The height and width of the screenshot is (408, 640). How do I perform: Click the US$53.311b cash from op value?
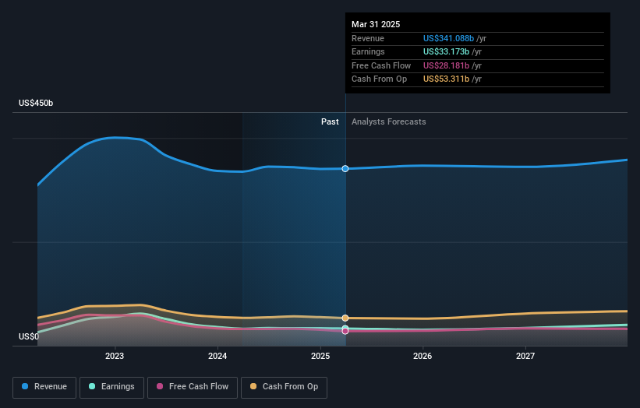coord(446,79)
